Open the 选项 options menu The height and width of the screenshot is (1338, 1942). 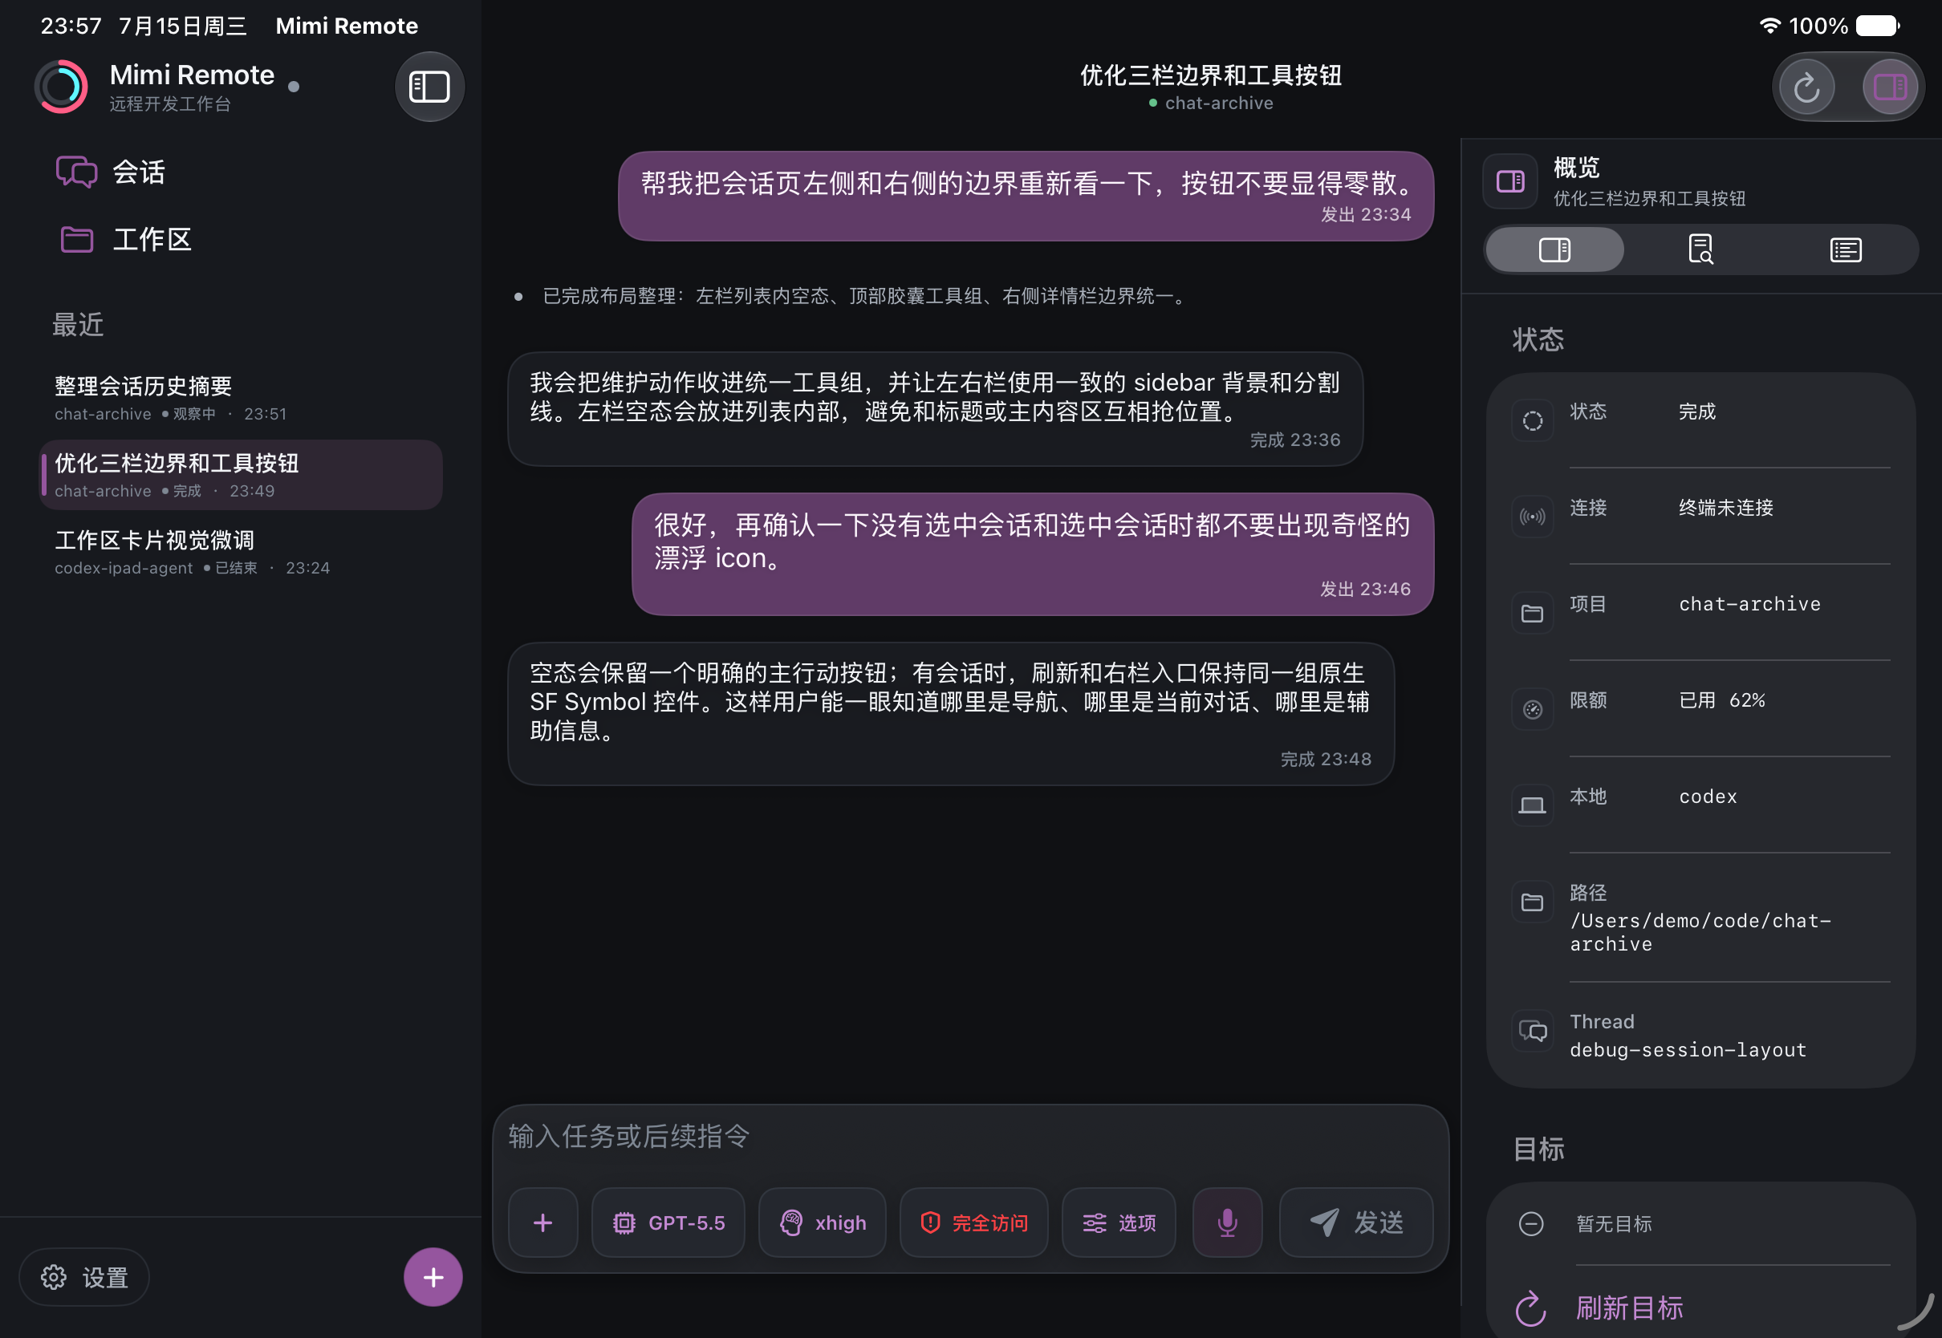click(1119, 1222)
